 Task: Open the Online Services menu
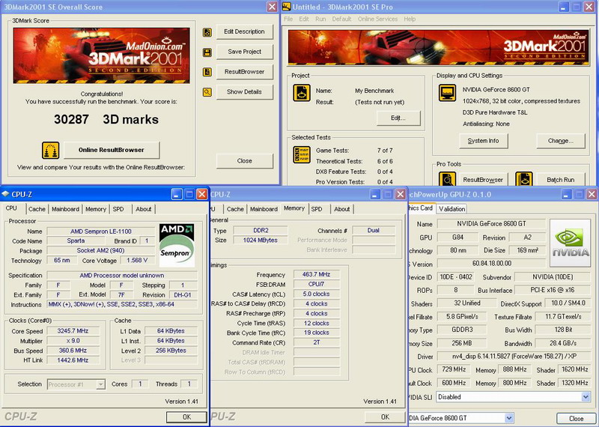377,19
